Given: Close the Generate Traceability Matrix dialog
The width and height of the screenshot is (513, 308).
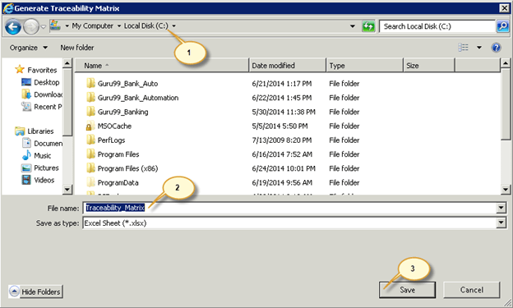Looking at the screenshot, I should pyautogui.click(x=504, y=8).
